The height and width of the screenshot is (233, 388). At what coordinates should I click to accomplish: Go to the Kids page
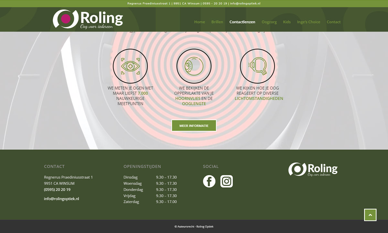(287, 22)
